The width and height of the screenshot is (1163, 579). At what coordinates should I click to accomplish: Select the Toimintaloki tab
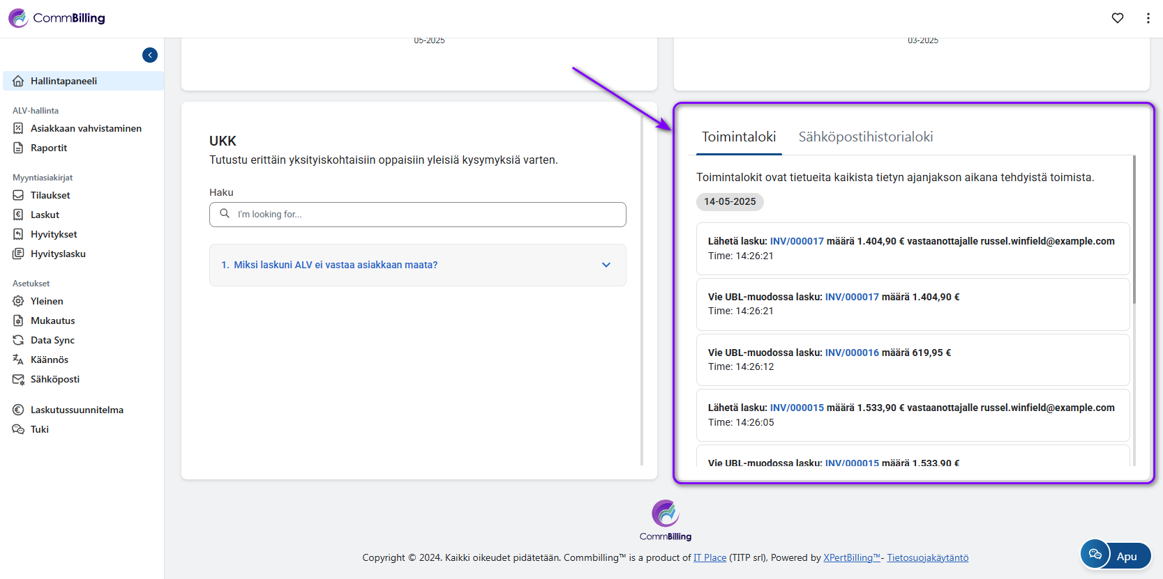click(738, 137)
